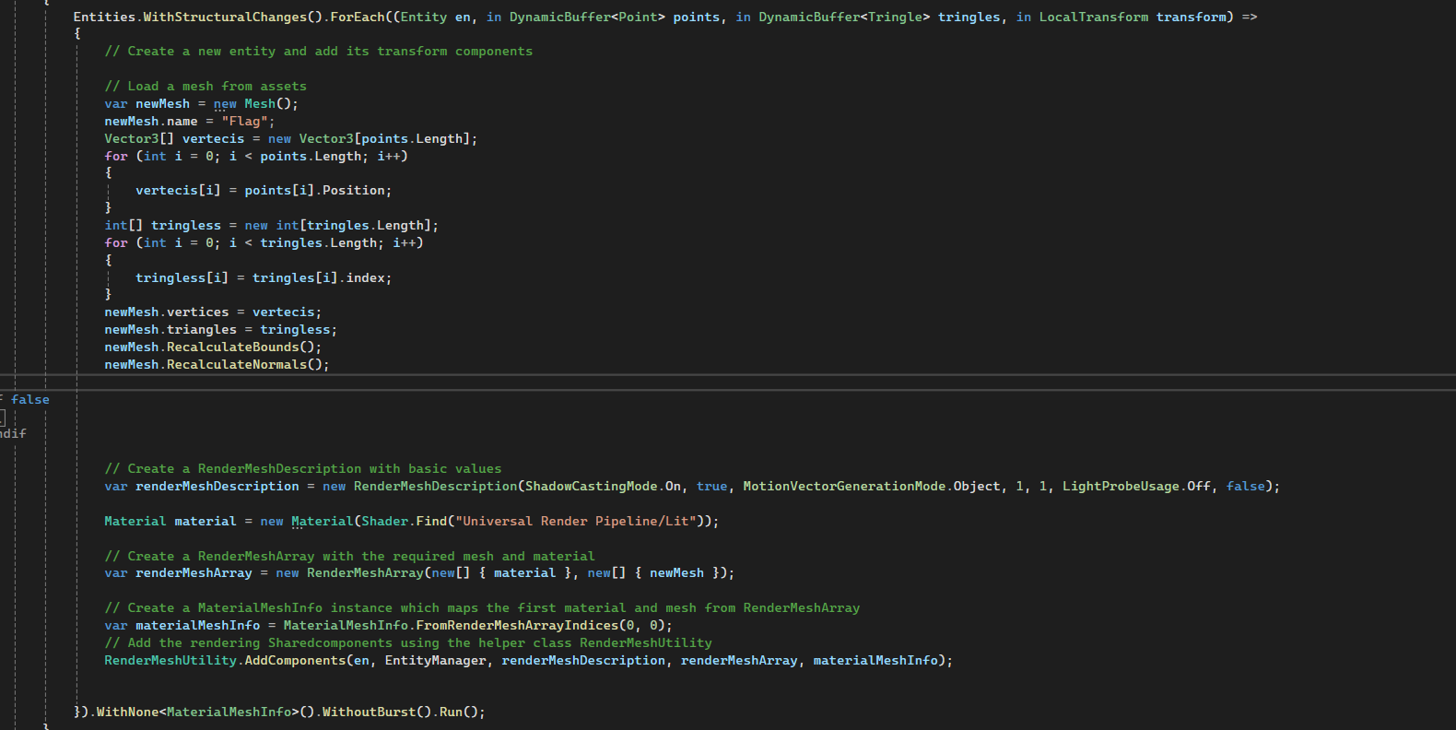Click the 'false' preprocessor keyword at left
This screenshot has height=730, width=1456.
[30, 400]
